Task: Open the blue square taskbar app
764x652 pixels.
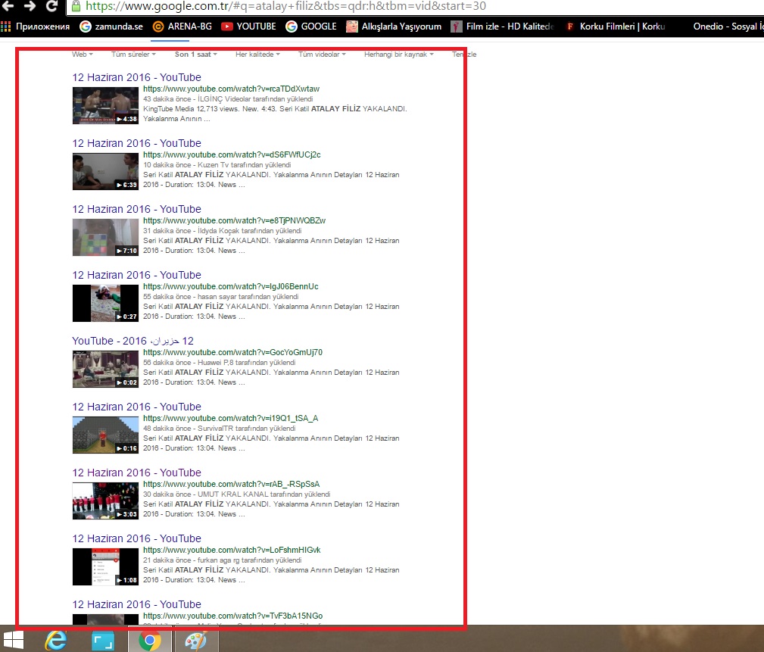Action: [x=103, y=641]
